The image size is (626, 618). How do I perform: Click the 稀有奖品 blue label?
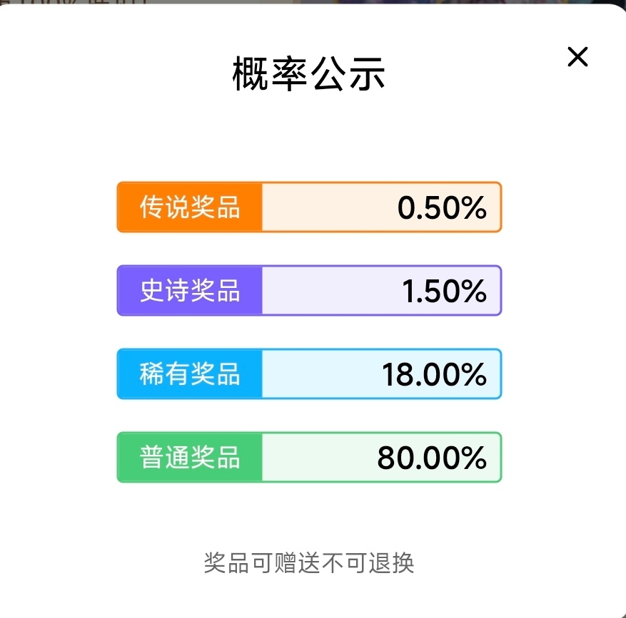tap(190, 374)
